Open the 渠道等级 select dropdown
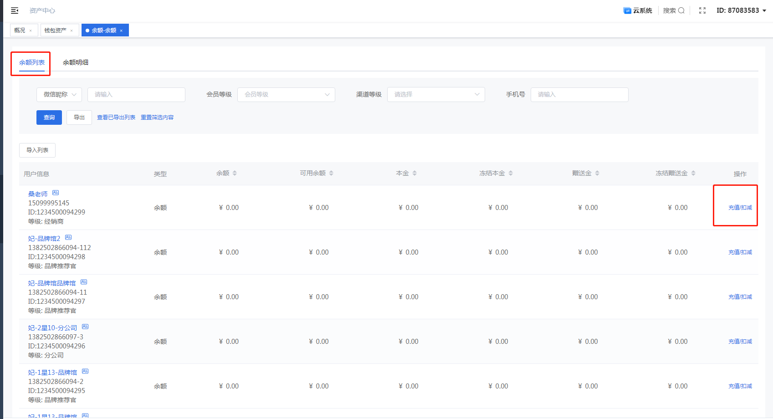773x419 pixels. 436,95
